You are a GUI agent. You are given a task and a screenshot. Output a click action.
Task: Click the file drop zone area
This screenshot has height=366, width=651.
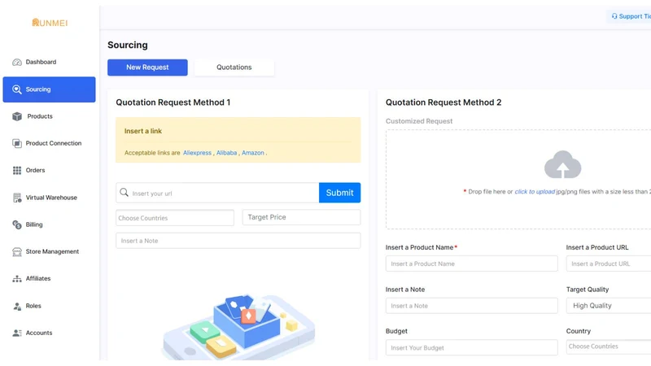click(518, 179)
